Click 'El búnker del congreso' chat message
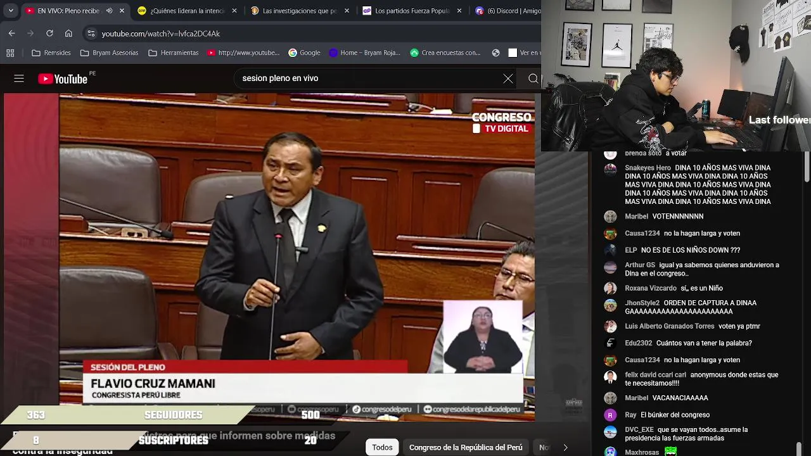Image resolution: width=811 pixels, height=456 pixels. [x=675, y=415]
